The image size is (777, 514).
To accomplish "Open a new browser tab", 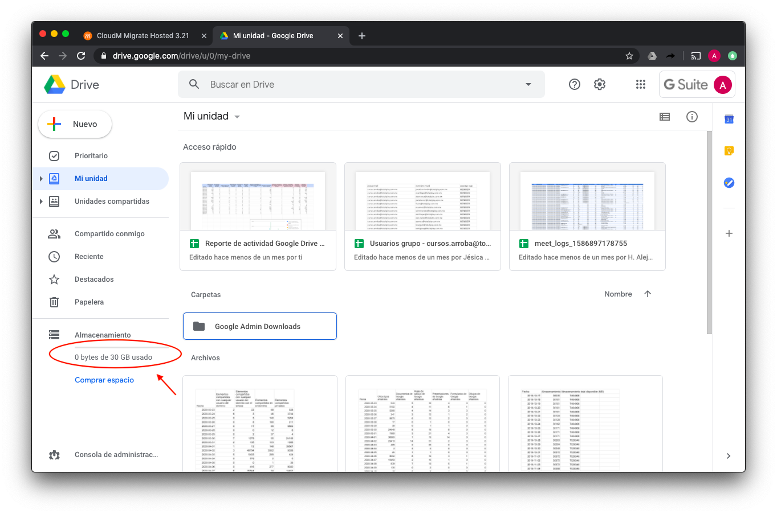I will coord(362,36).
